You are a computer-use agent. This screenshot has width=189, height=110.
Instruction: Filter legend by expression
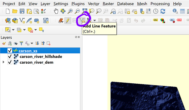[27, 43]
